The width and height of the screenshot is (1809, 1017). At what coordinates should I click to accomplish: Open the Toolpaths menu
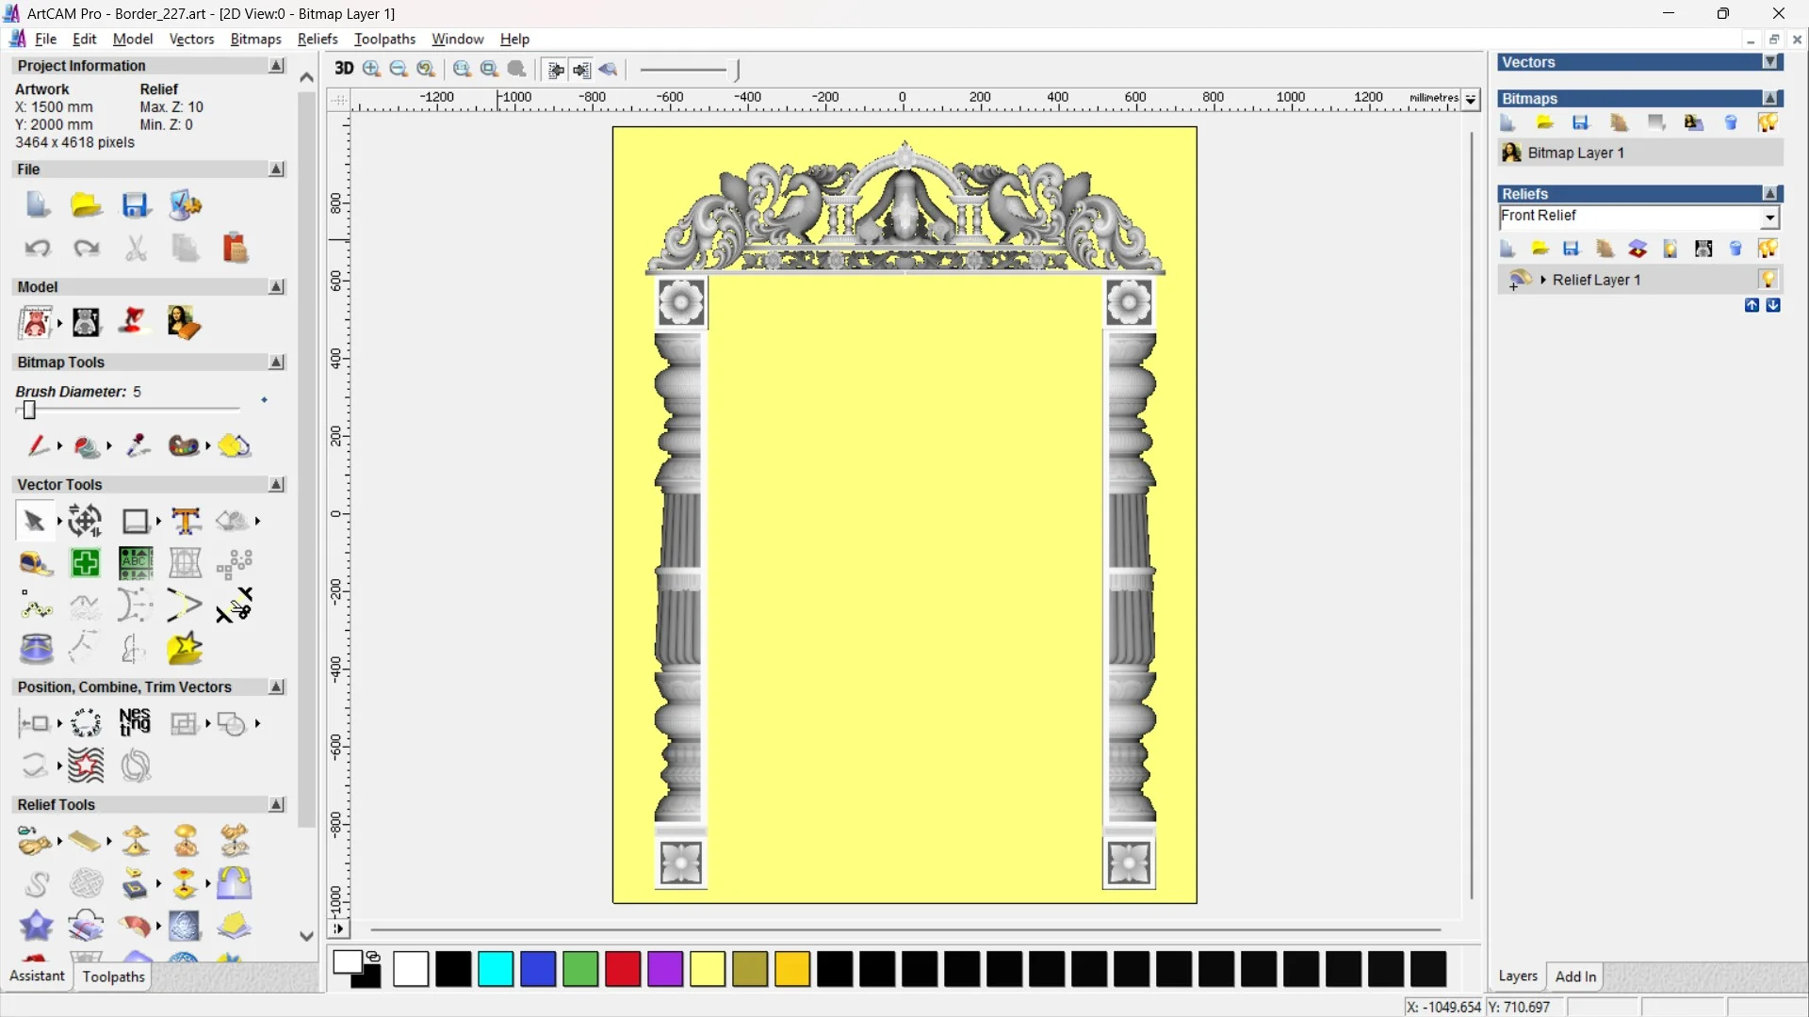[x=384, y=39]
